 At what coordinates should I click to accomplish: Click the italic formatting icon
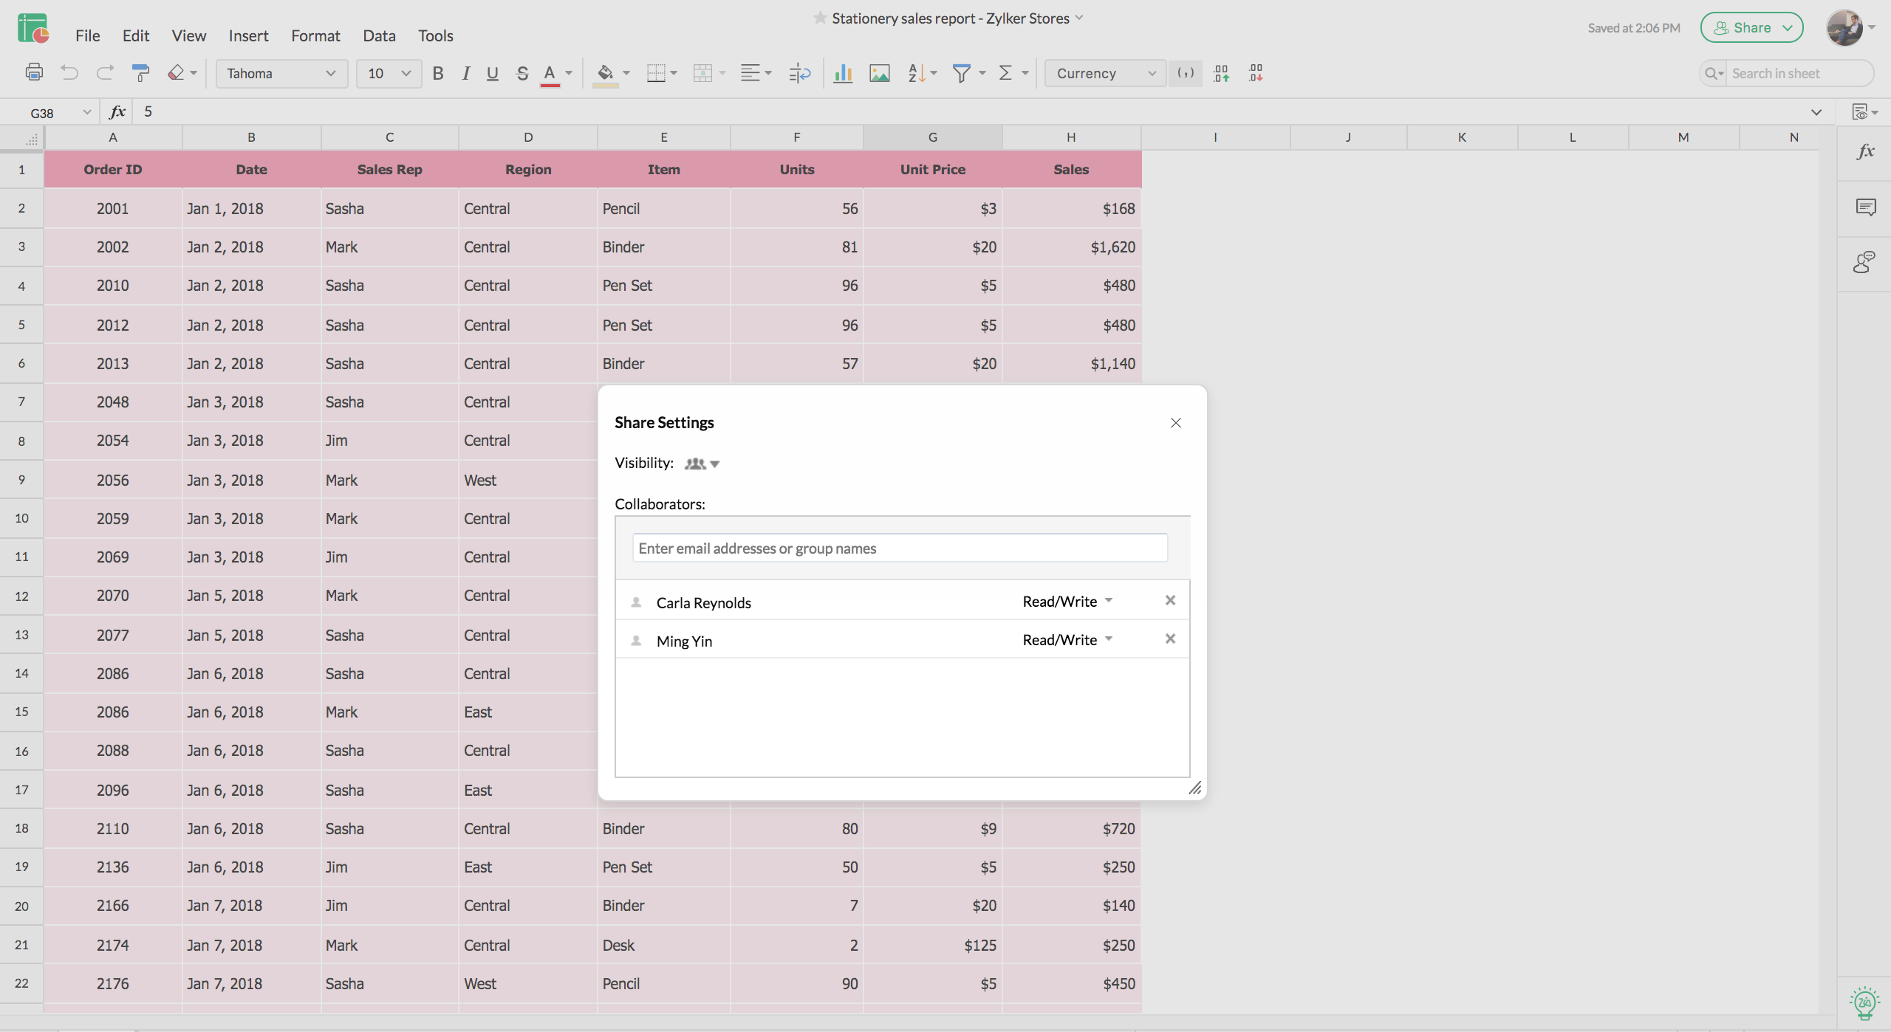464,74
